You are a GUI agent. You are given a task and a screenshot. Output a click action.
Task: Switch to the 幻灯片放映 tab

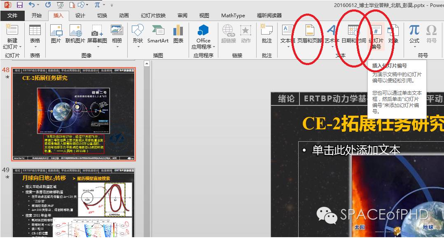click(153, 16)
